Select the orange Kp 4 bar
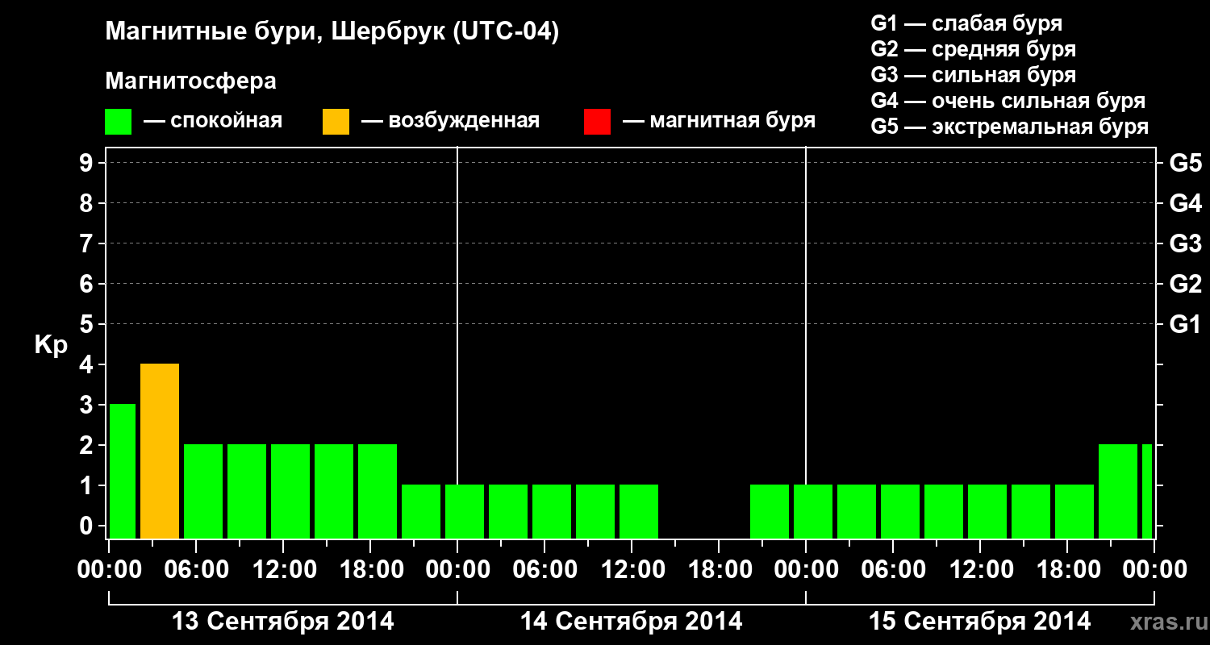1210x645 pixels. [x=160, y=451]
